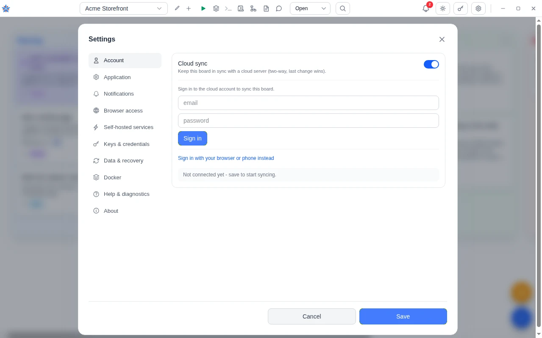The image size is (542, 338).
Task: Open the About section
Action: (x=125, y=211)
